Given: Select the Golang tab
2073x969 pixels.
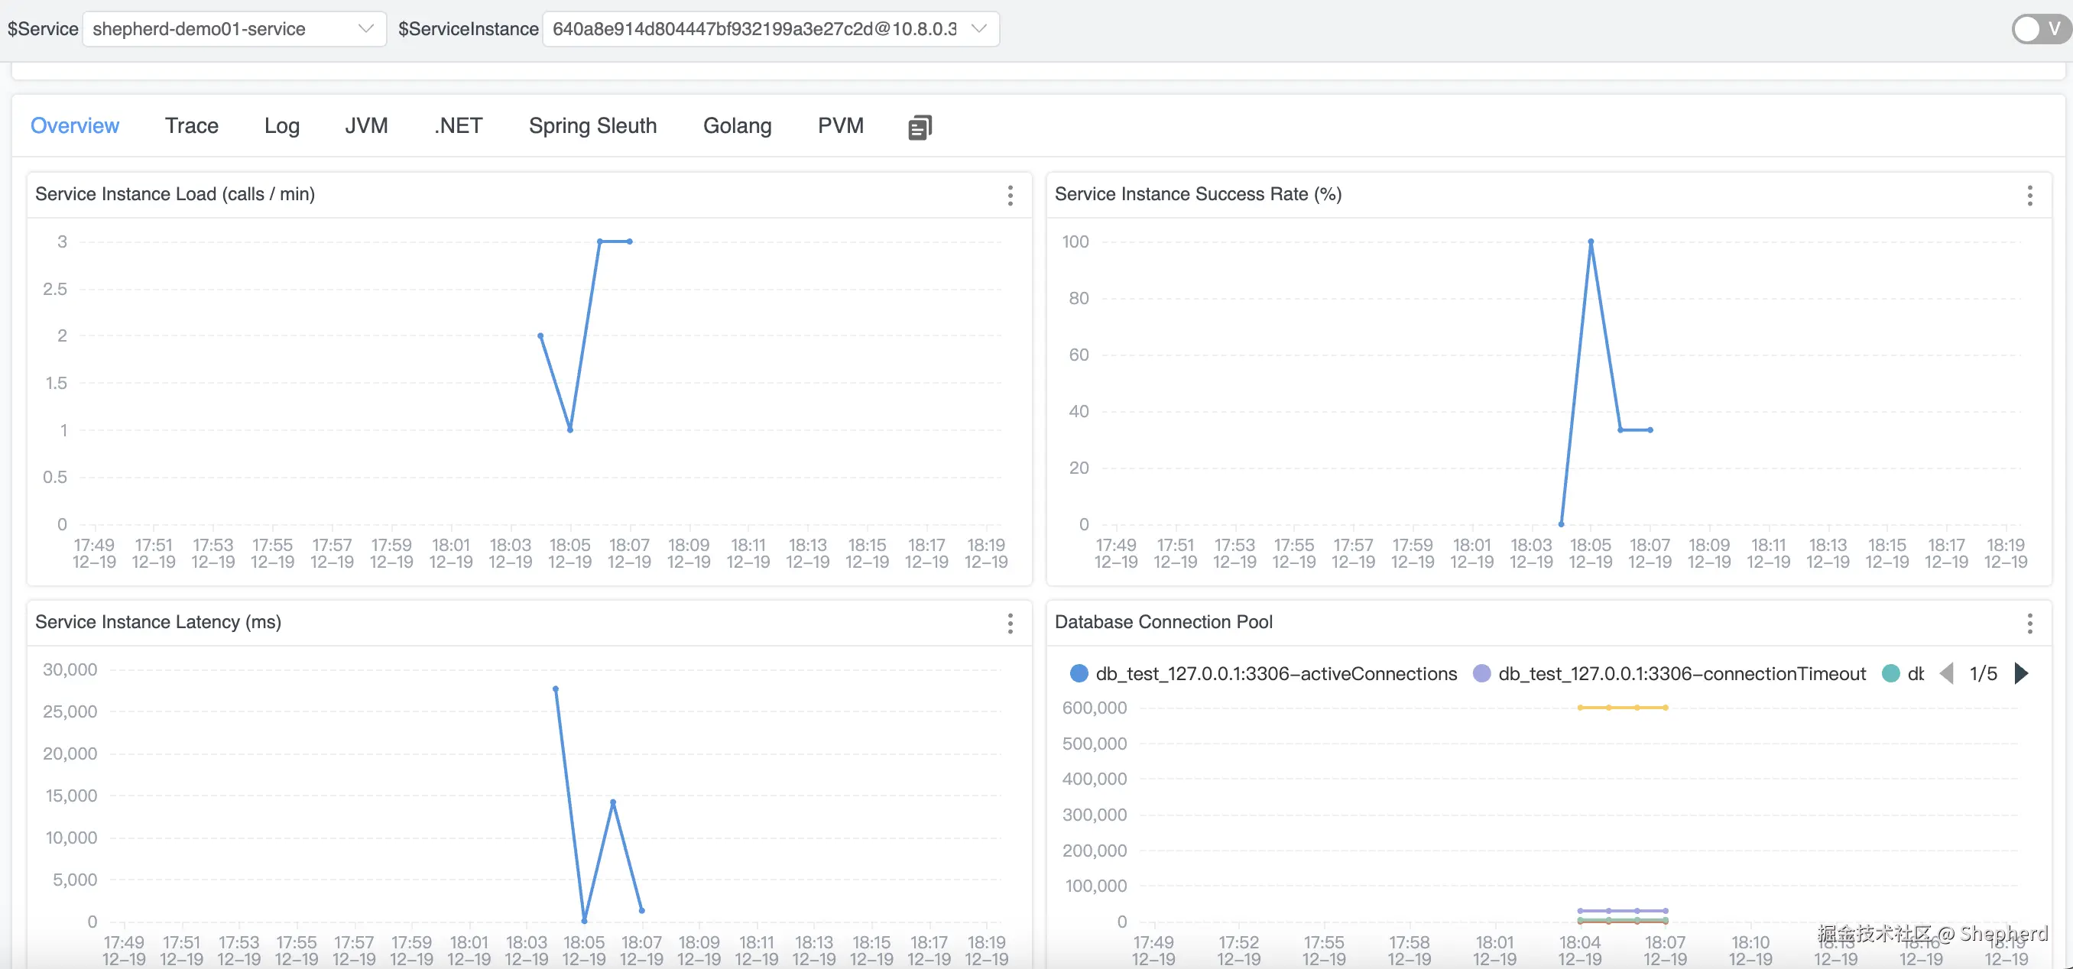Looking at the screenshot, I should click(x=736, y=126).
